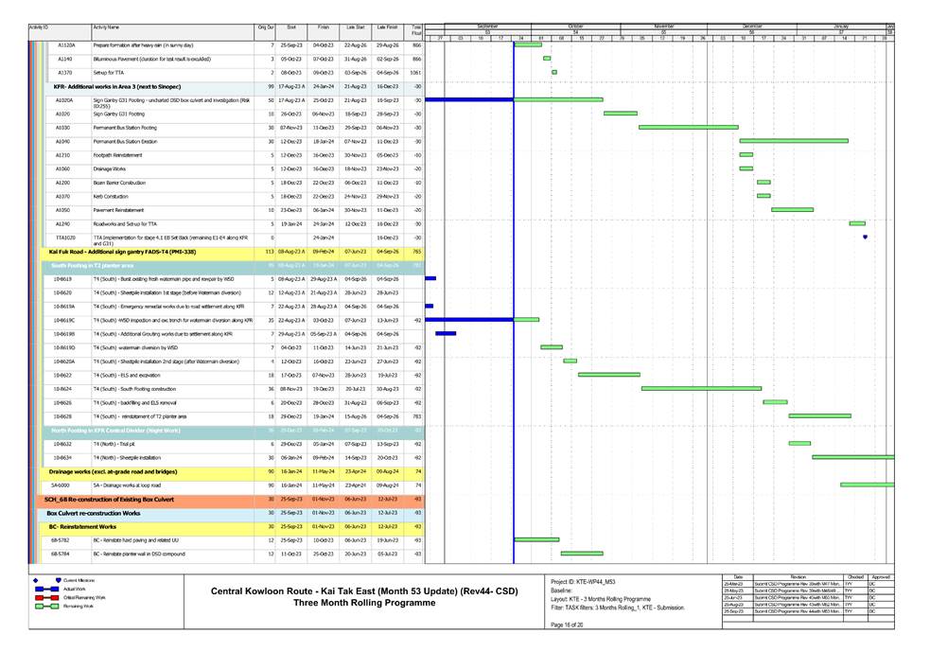Click the Activity ID column header
This screenshot has height=670, width=948.
[x=40, y=29]
